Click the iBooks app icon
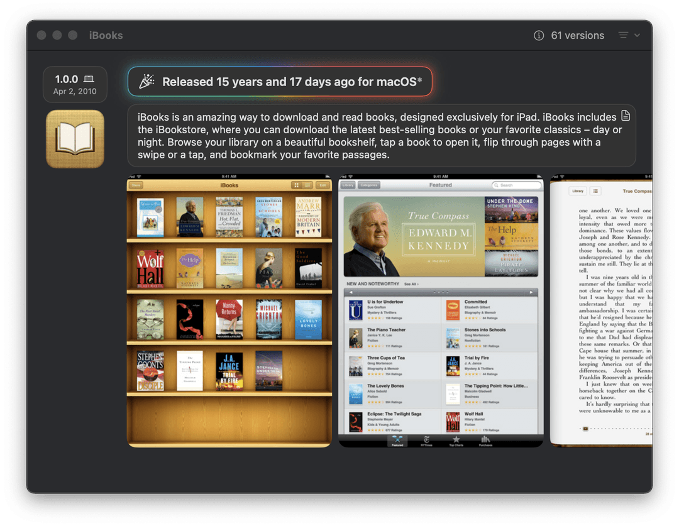679x526 pixels. tap(75, 139)
